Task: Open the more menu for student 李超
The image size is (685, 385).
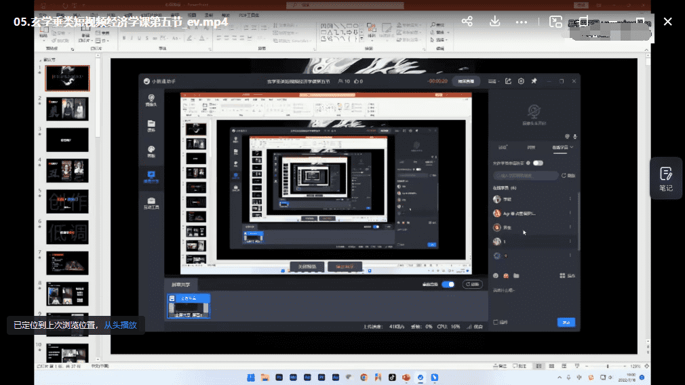Action: tap(570, 199)
